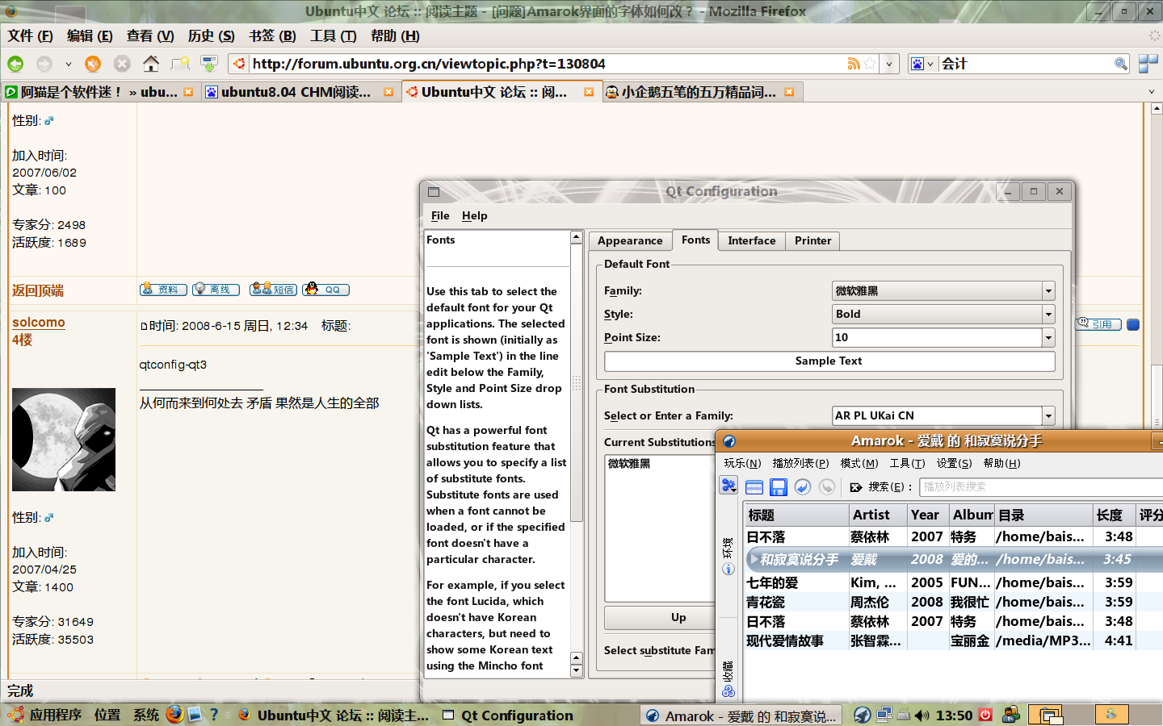1163x726 pixels.
Task: Click Amarok redo arrow icon
Action: [x=827, y=486]
